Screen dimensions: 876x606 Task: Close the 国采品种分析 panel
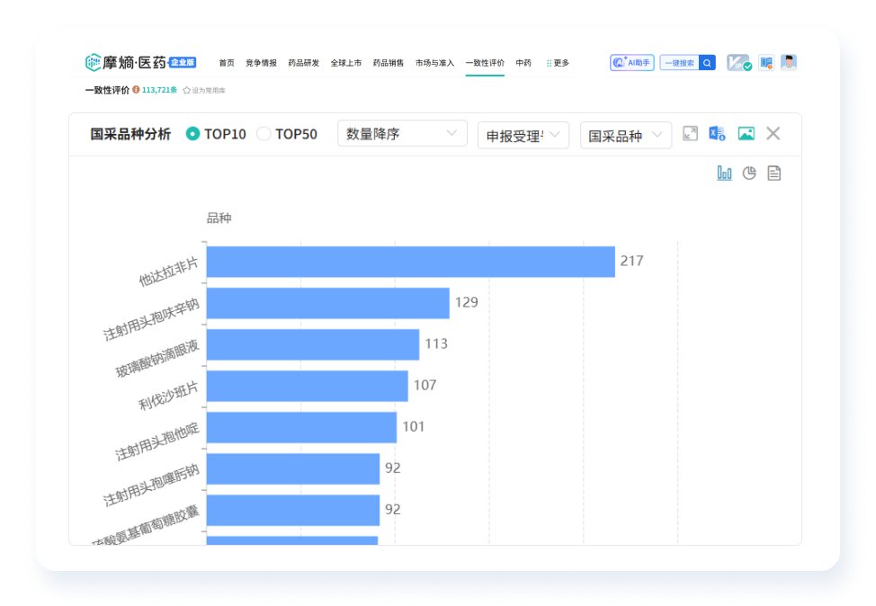773,133
